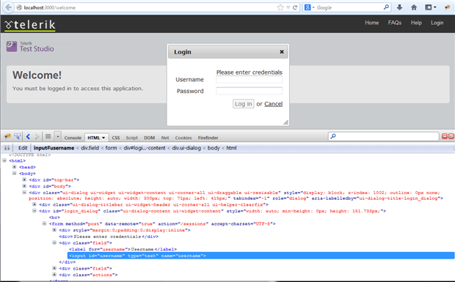Click into the Password field

tap(249, 91)
